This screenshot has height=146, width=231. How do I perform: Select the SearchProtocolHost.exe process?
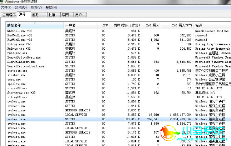point(118,66)
